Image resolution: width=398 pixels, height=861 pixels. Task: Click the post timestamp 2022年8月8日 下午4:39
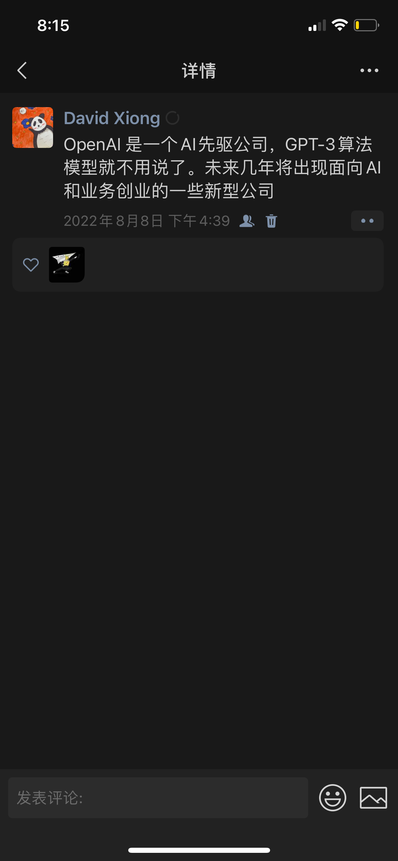[147, 221]
